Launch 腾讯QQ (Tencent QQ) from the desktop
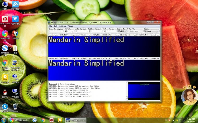This screenshot has width=198, height=123. 5,93
